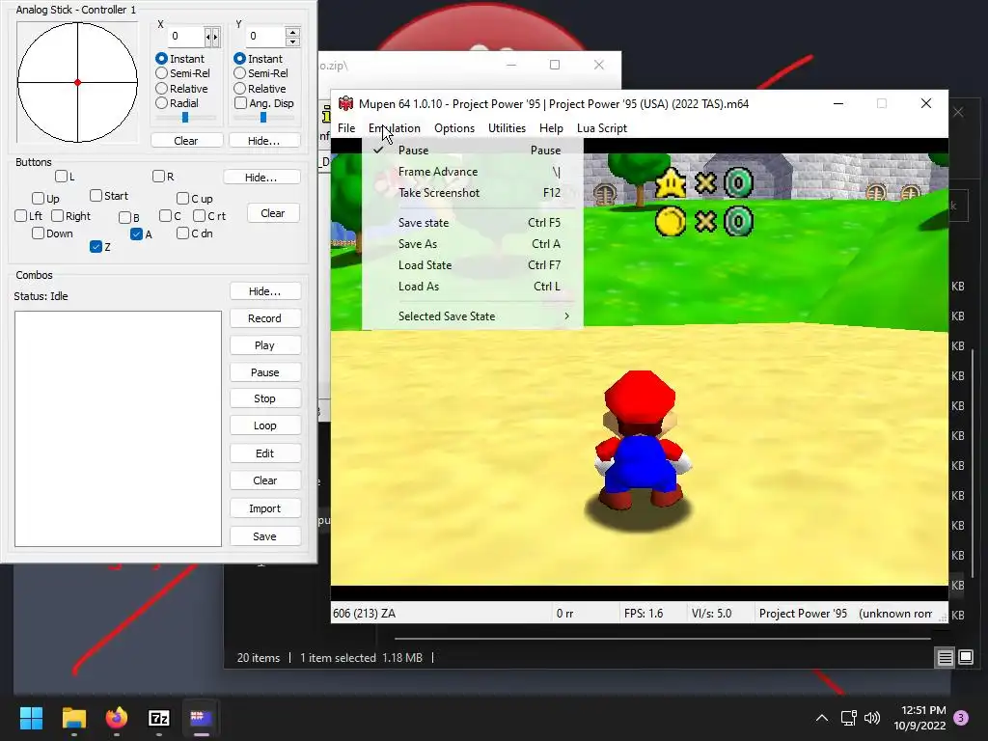Adjust Y sensitivity slider
The height and width of the screenshot is (741, 988).
[x=263, y=117]
